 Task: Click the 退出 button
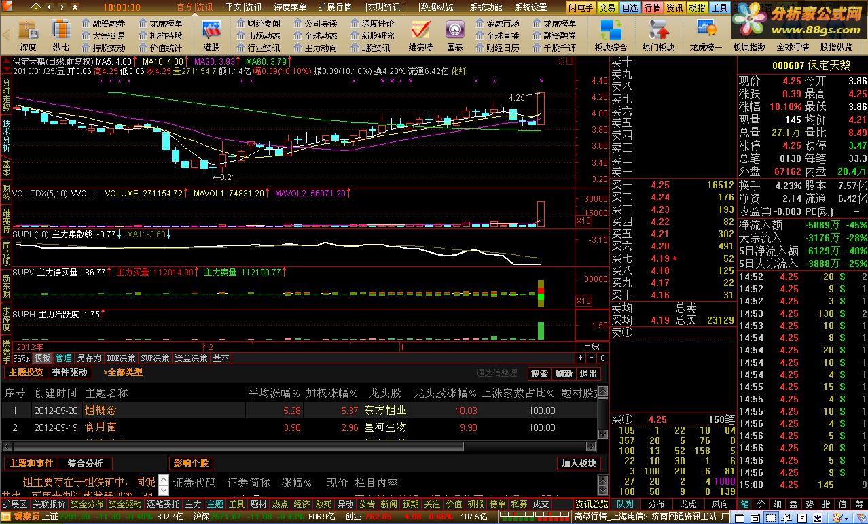(588, 373)
